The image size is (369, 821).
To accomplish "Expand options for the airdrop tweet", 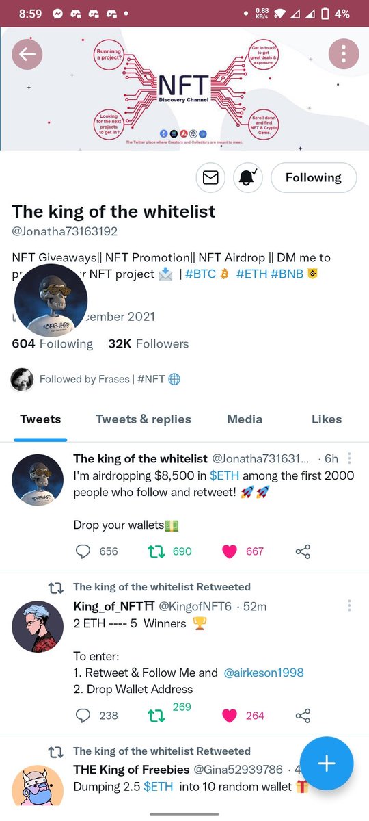I will tap(349, 458).
